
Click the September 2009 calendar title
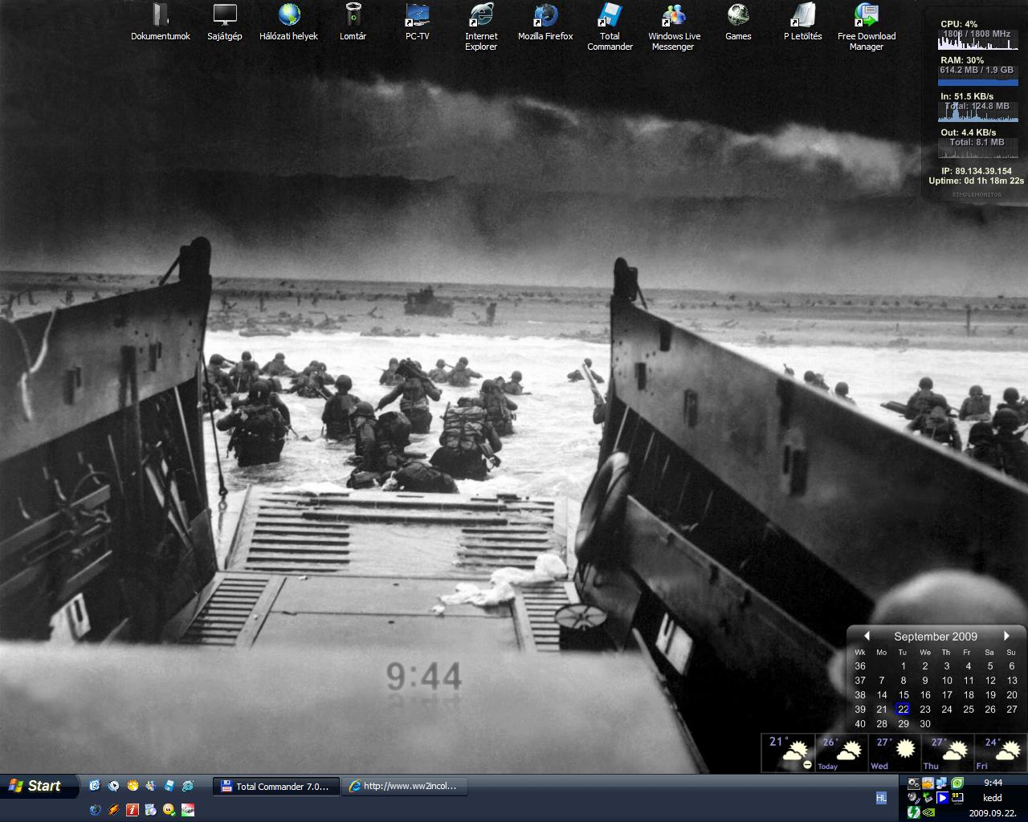(x=936, y=636)
